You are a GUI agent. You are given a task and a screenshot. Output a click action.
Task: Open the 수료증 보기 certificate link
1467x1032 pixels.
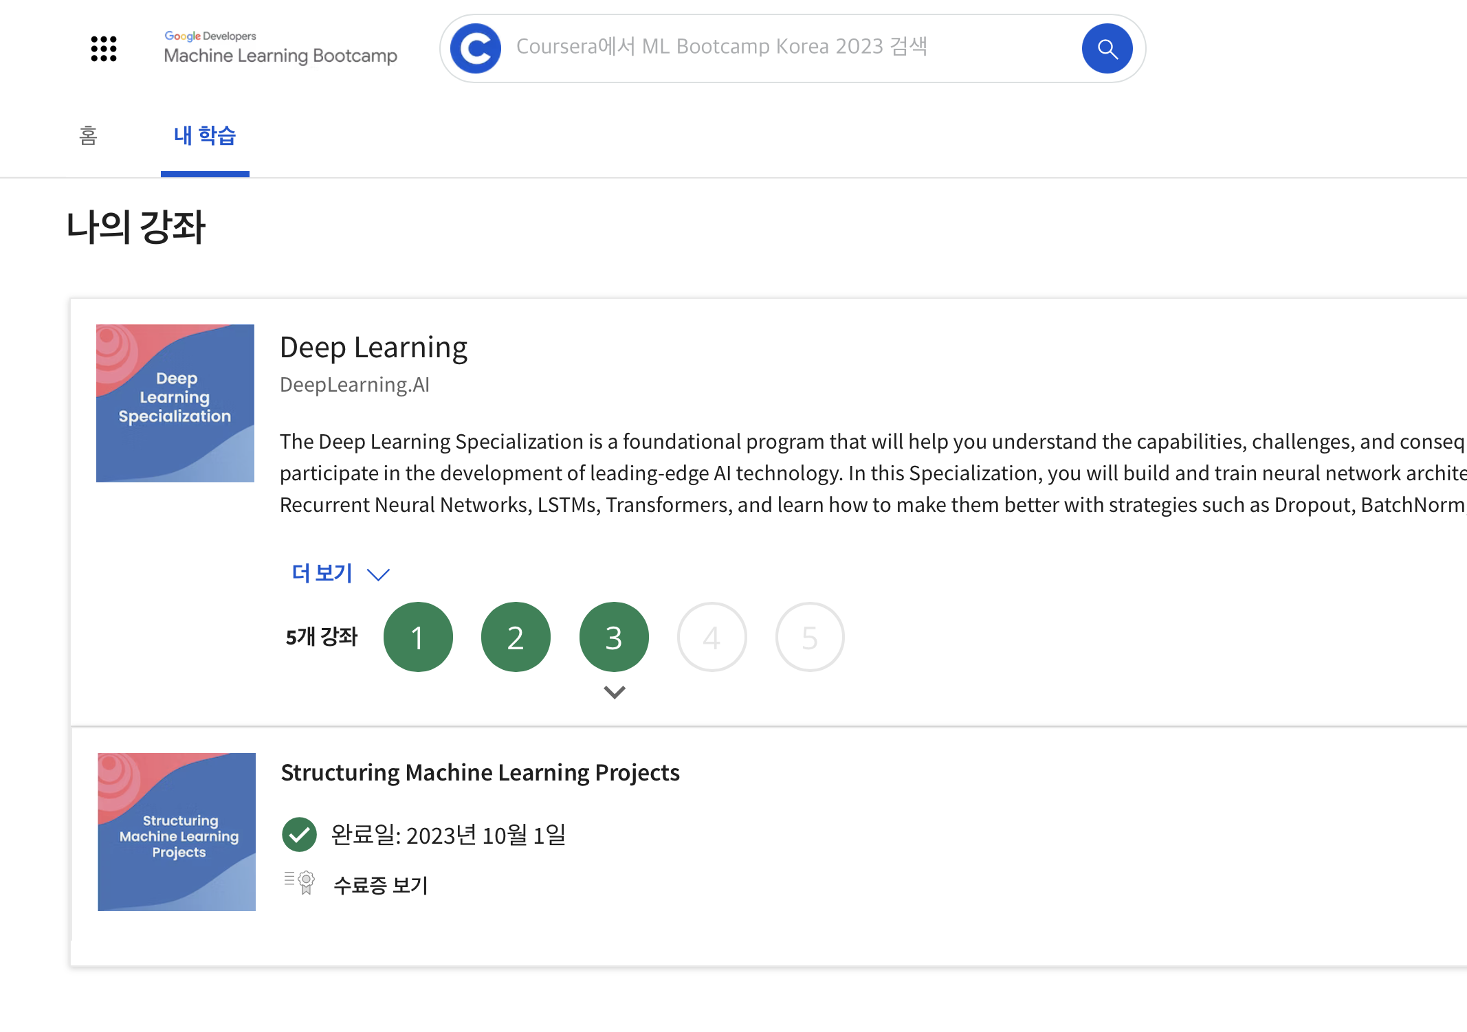381,885
